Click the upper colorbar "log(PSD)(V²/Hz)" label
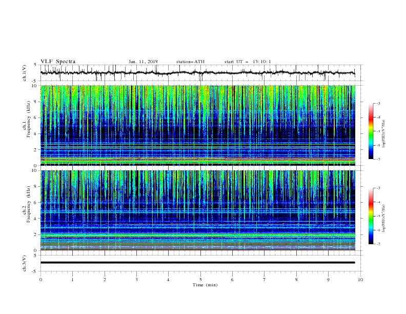The height and width of the screenshot is (314, 406). click(x=384, y=134)
